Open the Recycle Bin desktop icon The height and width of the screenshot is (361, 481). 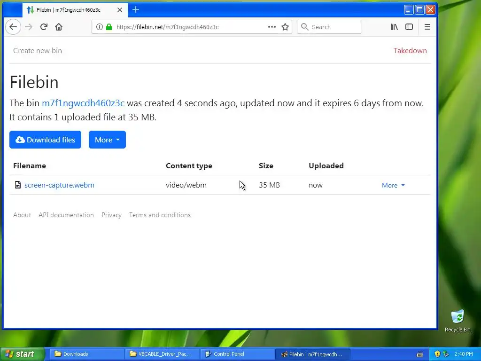click(x=458, y=321)
